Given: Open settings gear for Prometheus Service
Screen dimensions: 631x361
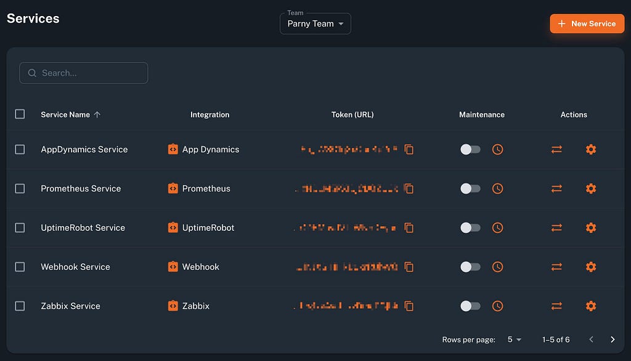Looking at the screenshot, I should [591, 189].
